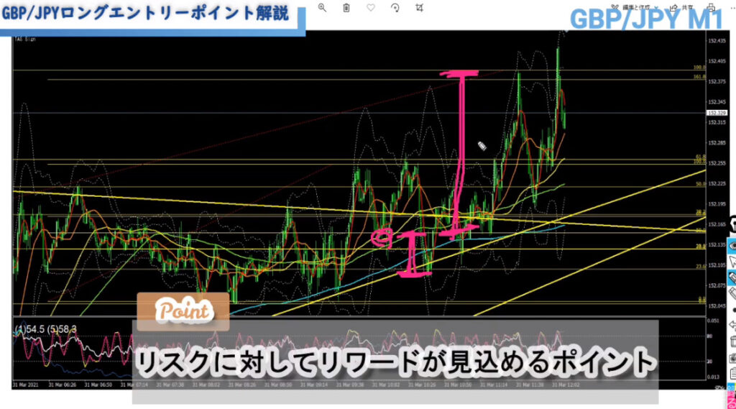Click the camera capture icon in drawing toolbar
This screenshot has height=409, width=736.
click(x=732, y=358)
